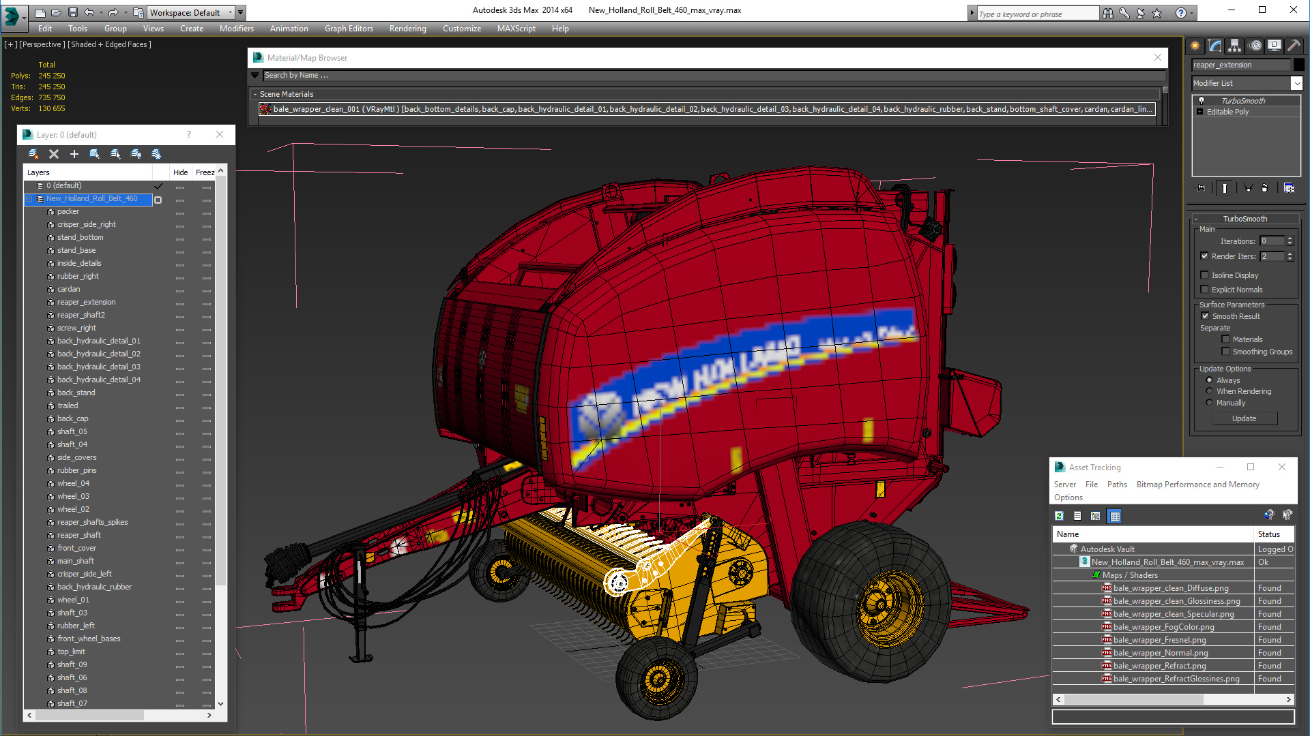The width and height of the screenshot is (1310, 736).
Task: Click Select Highlighted Objects icon in Layer dialog
Action: pyautogui.click(x=95, y=154)
